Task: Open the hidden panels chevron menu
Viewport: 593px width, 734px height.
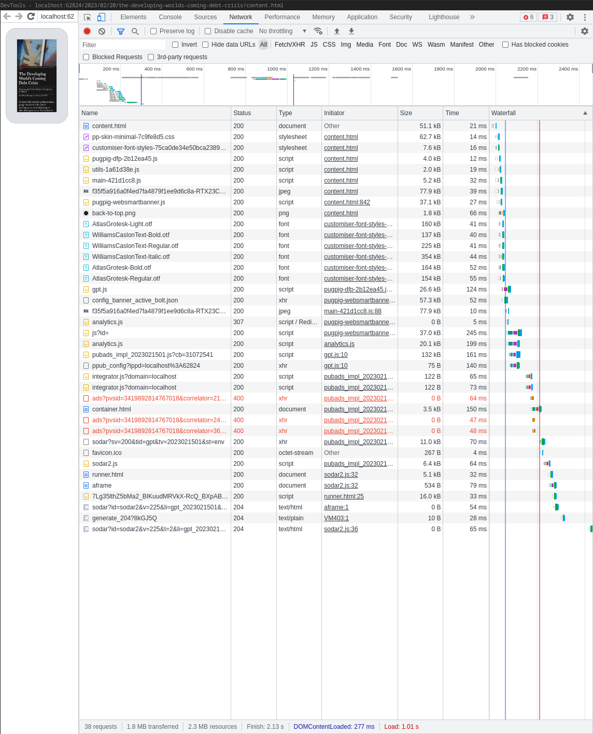Action: 472,17
